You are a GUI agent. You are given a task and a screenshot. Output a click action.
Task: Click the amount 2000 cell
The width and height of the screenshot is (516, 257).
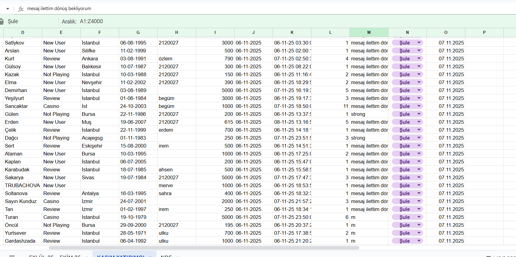tap(215, 201)
